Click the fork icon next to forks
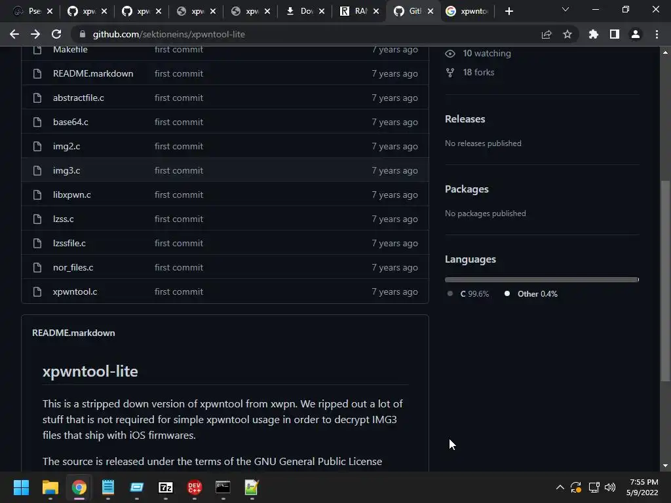This screenshot has width=671, height=503. (x=450, y=73)
